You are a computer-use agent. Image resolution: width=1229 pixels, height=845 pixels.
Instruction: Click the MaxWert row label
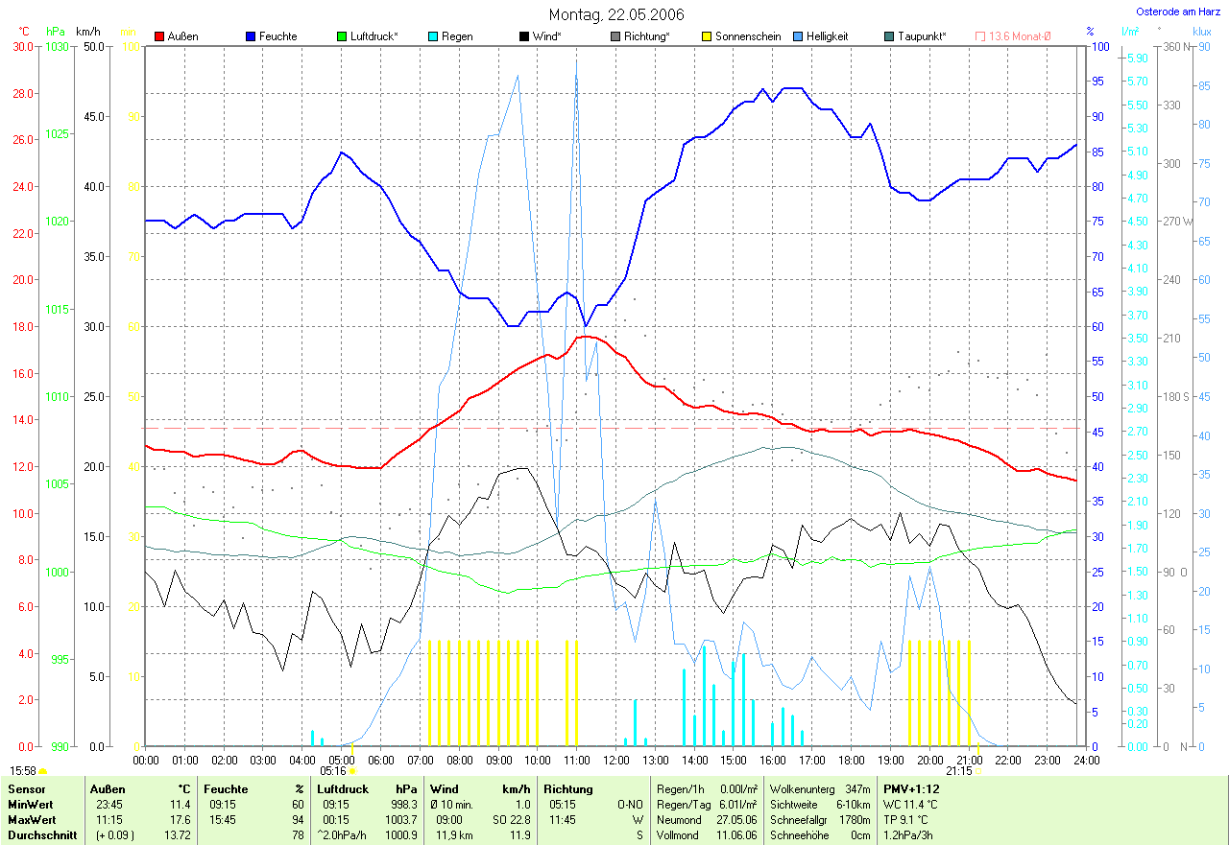[32, 819]
